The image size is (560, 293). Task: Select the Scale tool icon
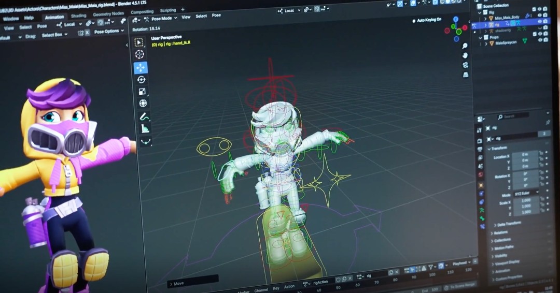(142, 91)
